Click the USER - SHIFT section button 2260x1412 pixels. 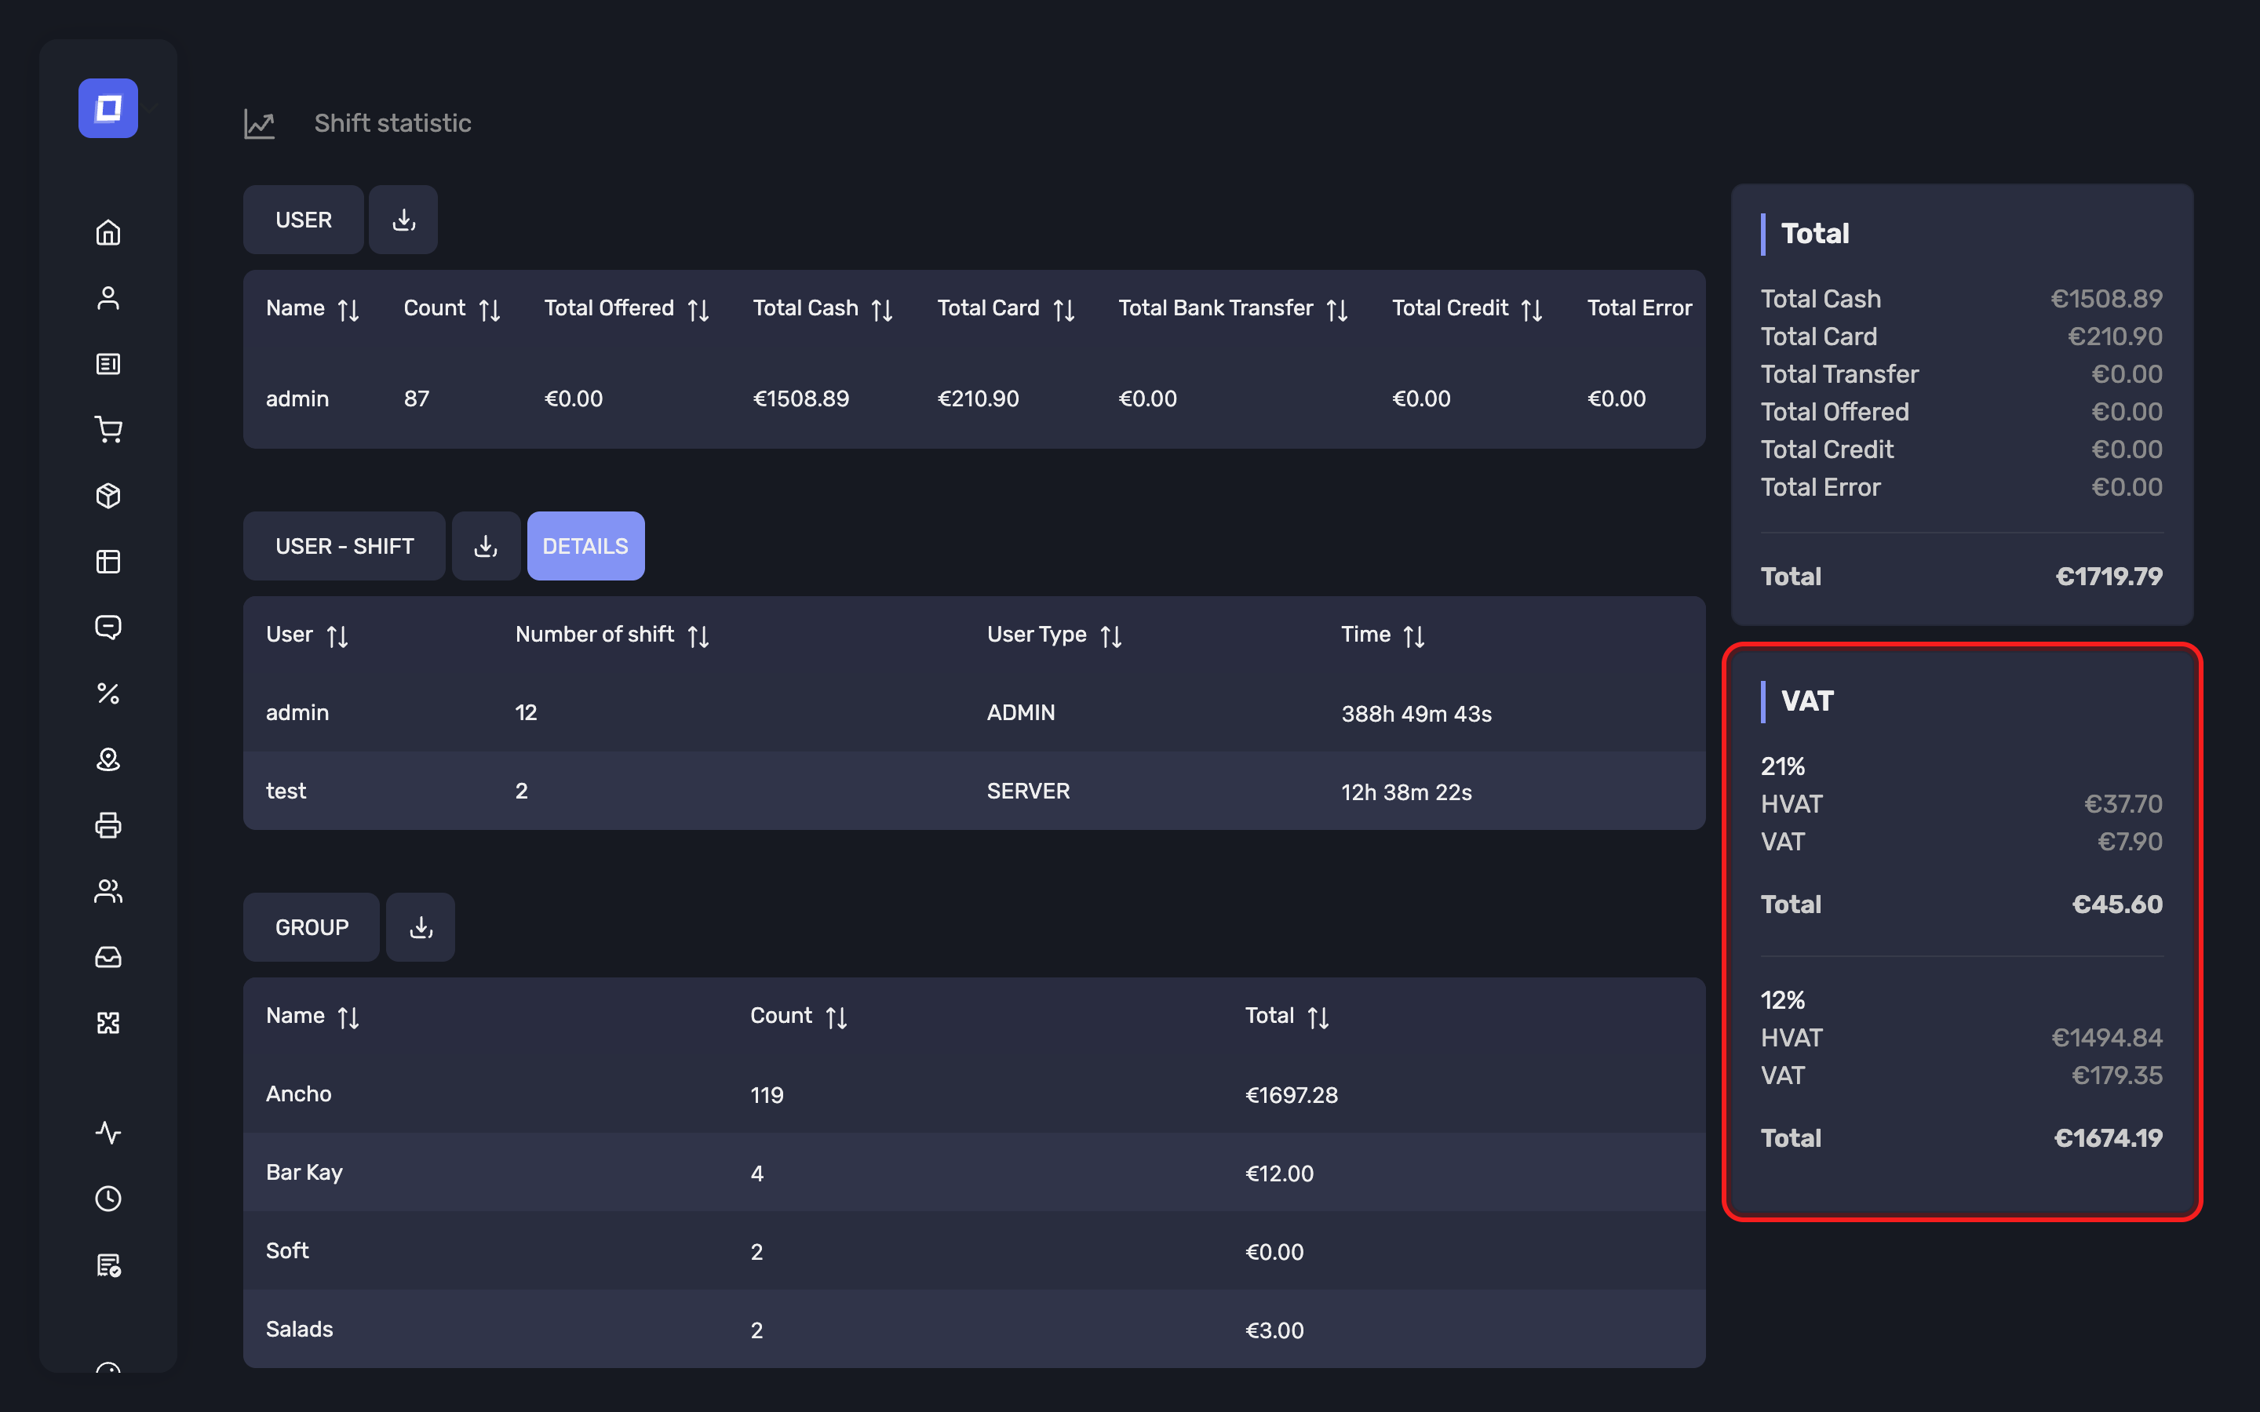pyautogui.click(x=344, y=546)
